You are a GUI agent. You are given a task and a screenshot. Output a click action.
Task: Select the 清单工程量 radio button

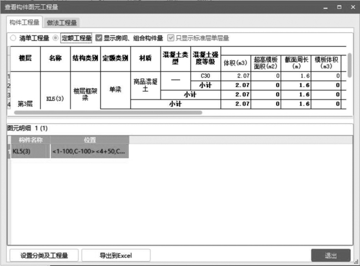(x=13, y=38)
